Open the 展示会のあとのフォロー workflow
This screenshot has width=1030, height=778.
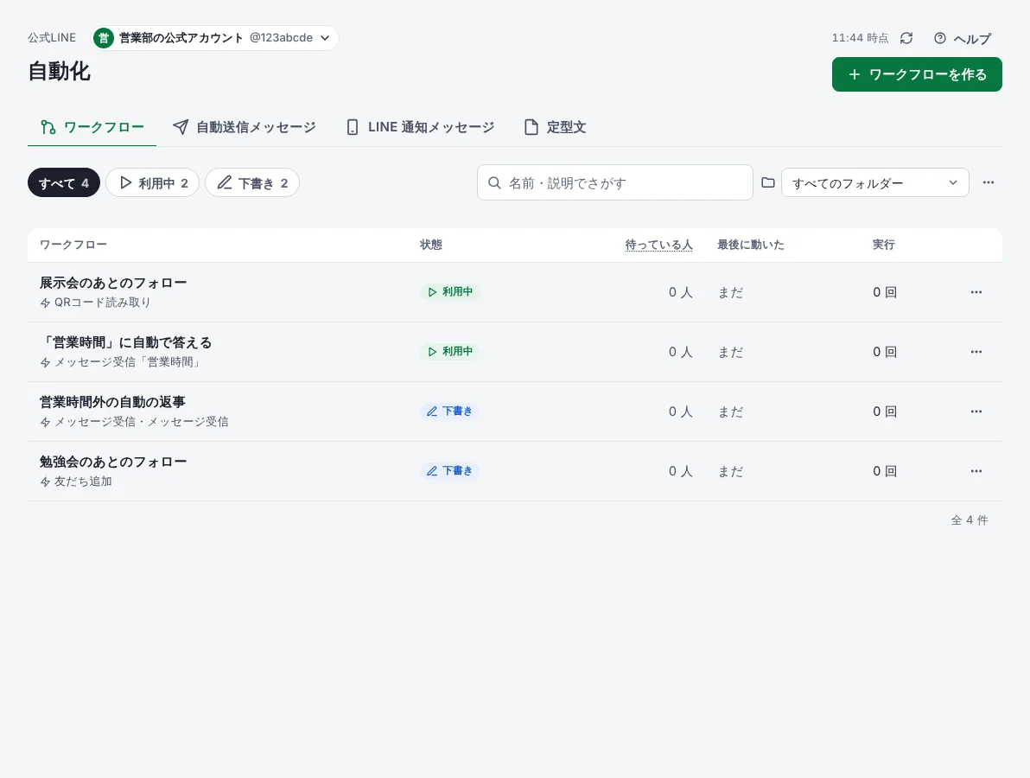[113, 283]
